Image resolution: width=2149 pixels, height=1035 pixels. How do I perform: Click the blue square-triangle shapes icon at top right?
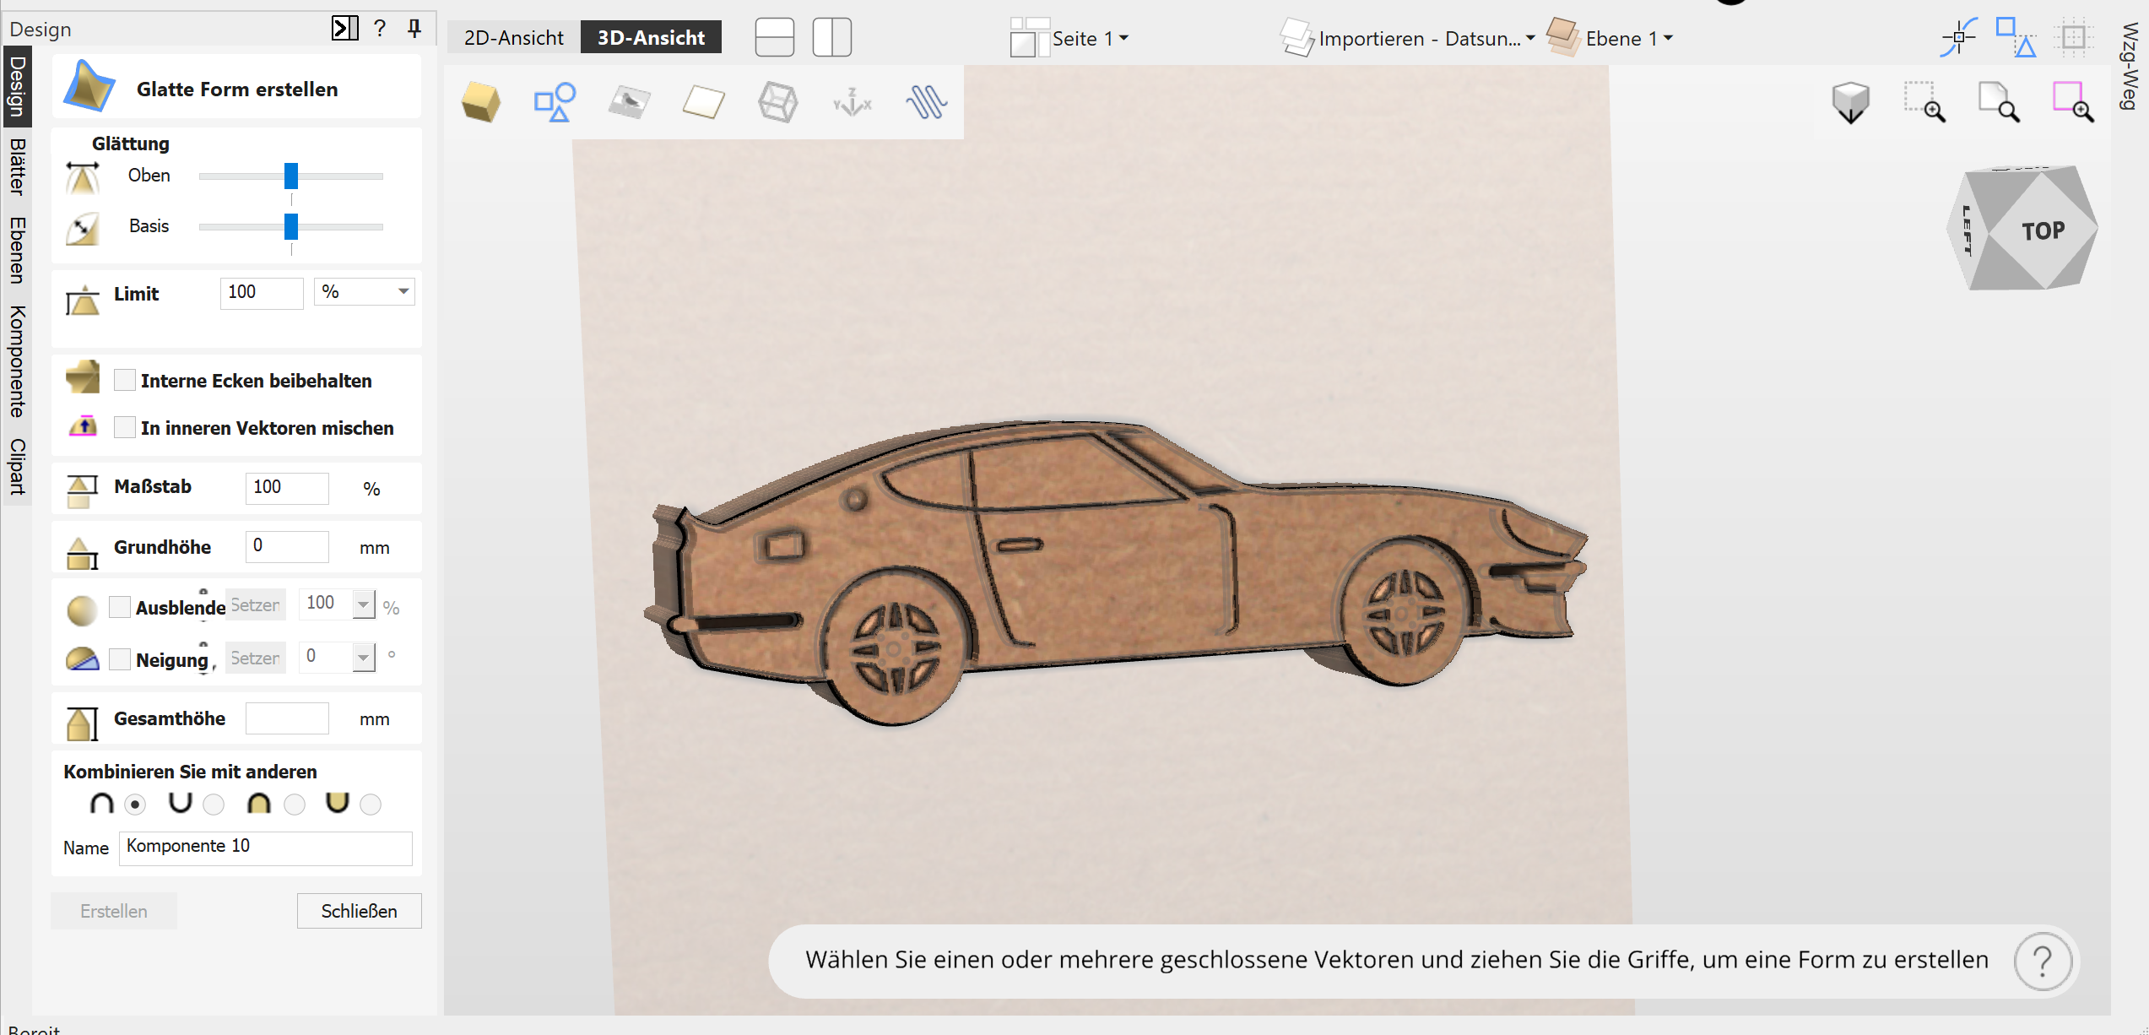pos(2016,37)
